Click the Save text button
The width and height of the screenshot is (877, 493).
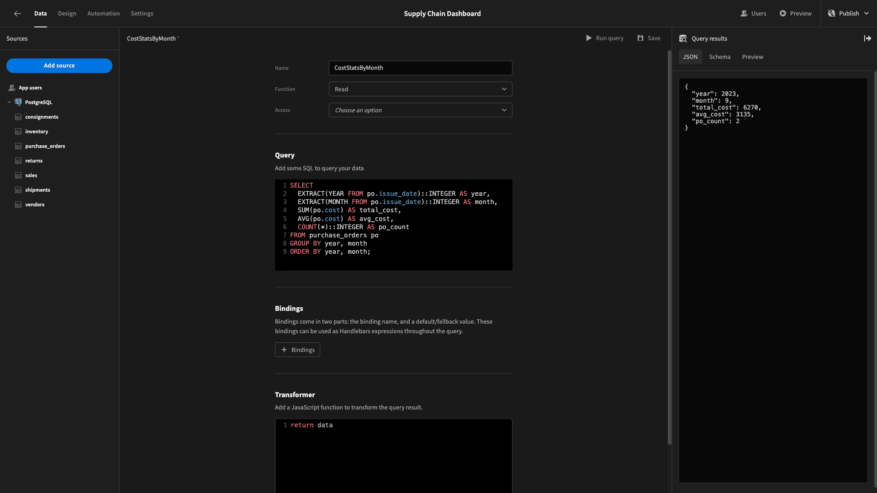pos(654,38)
